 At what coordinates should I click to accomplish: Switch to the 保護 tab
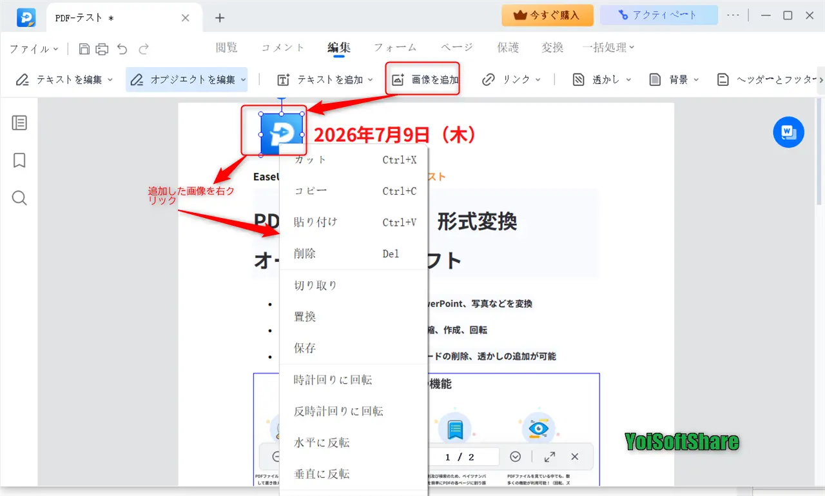(508, 47)
